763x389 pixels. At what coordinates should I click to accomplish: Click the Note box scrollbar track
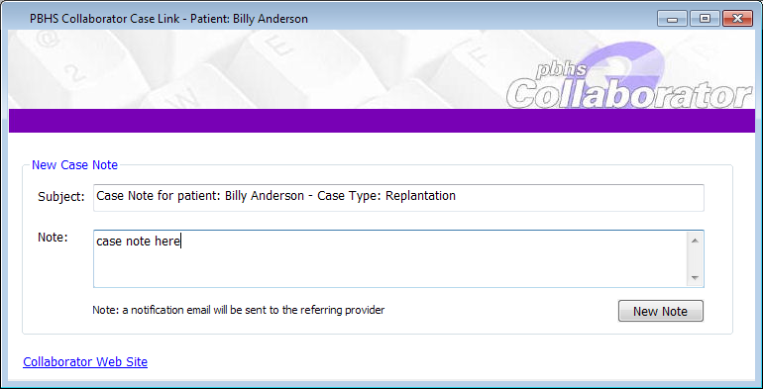point(695,259)
